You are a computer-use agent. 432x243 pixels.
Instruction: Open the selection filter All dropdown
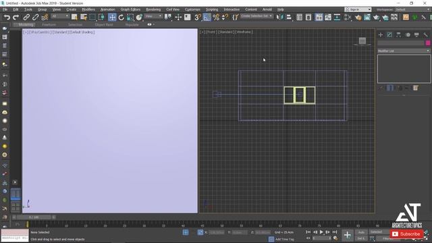coord(60,16)
